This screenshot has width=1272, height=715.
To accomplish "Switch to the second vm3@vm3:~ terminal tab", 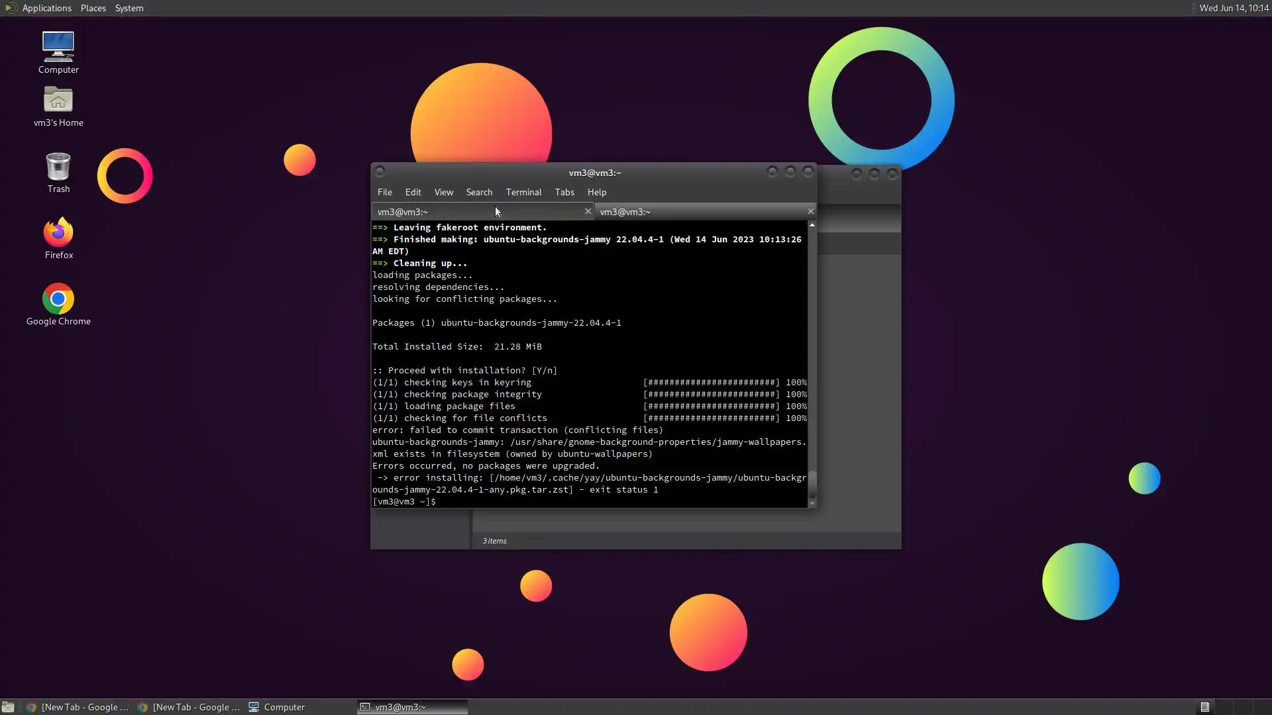I will click(x=696, y=212).
